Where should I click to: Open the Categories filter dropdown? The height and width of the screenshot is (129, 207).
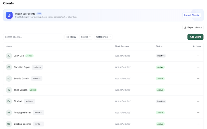tap(103, 37)
